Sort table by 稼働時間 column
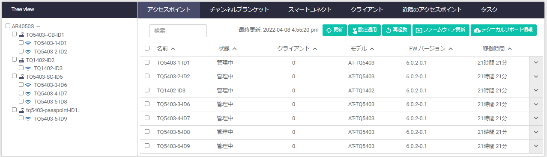547x157 pixels. point(497,48)
